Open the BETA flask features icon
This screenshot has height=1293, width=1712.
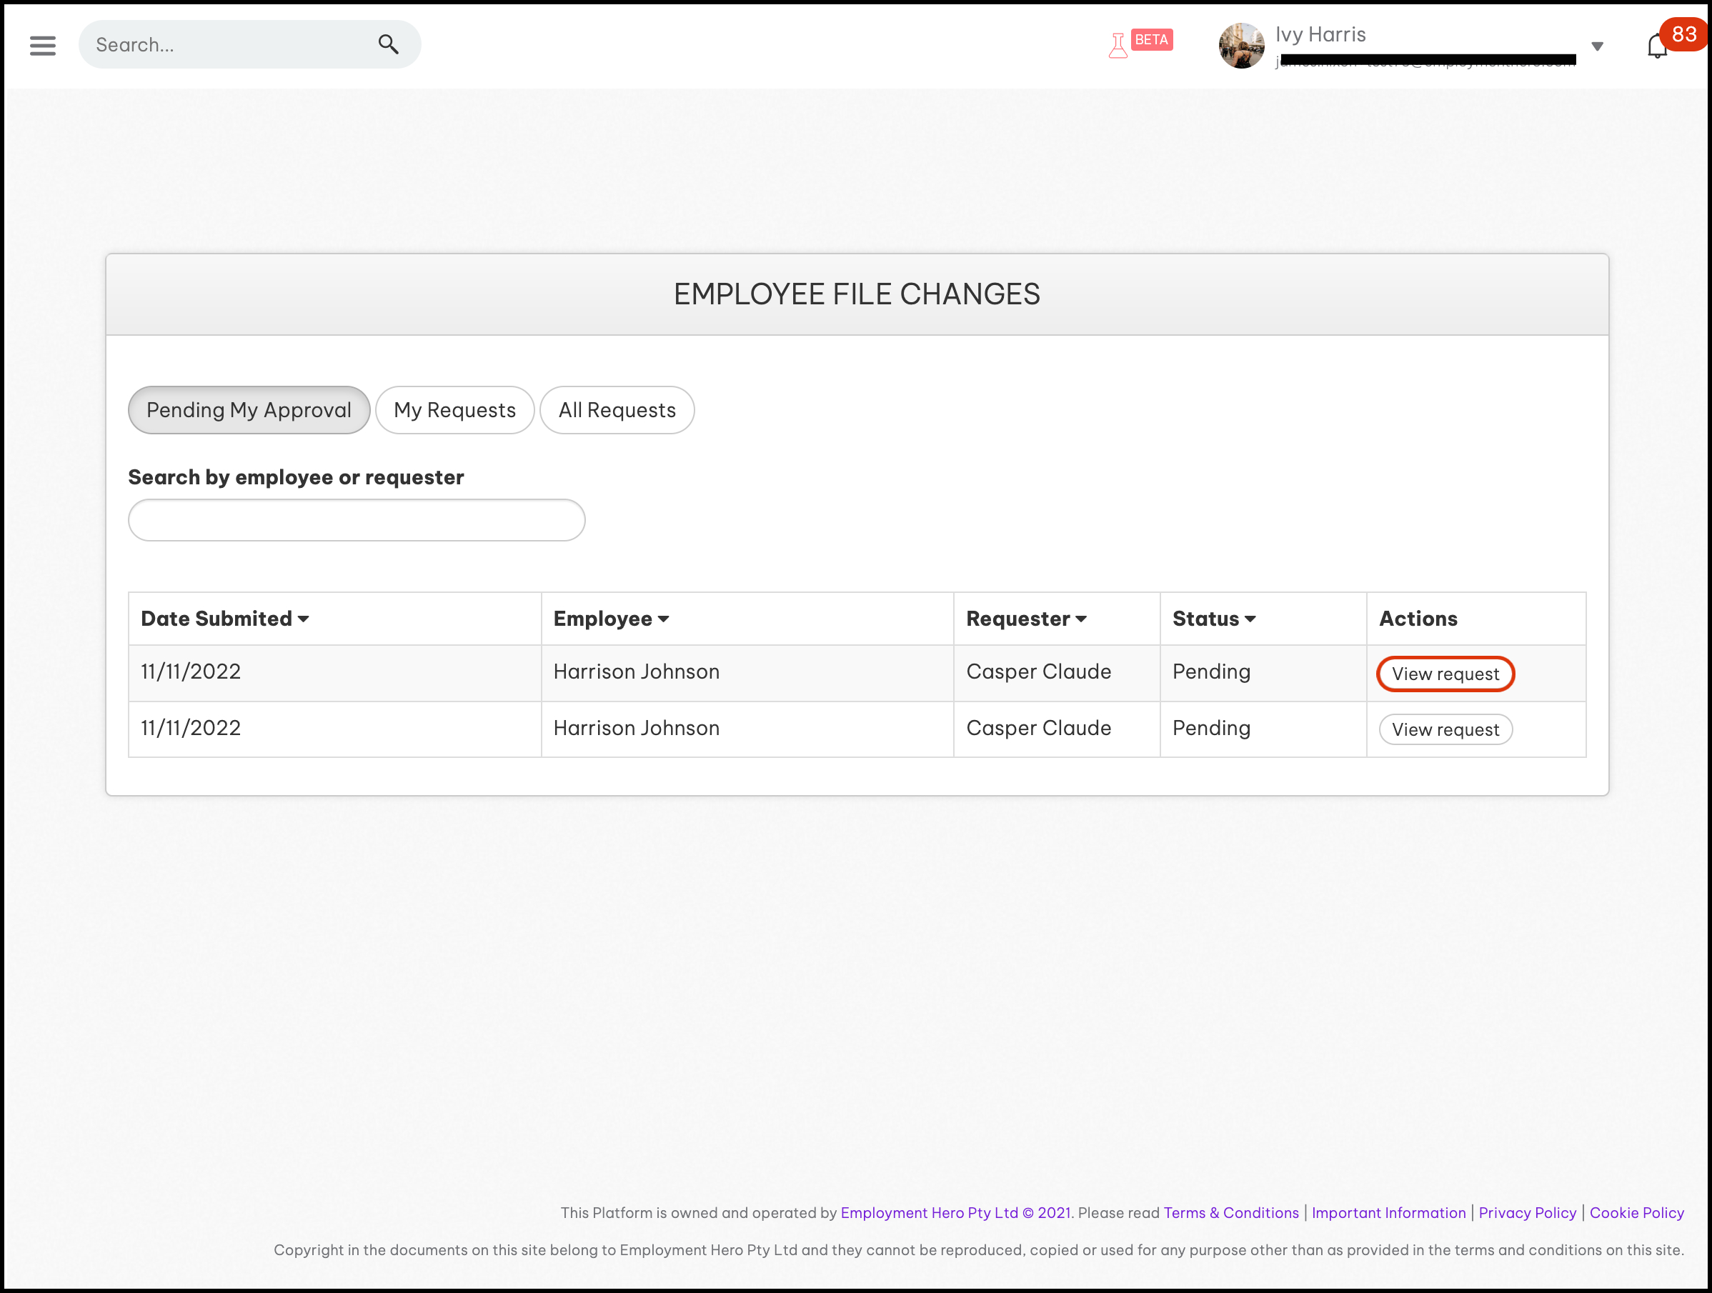[1118, 46]
